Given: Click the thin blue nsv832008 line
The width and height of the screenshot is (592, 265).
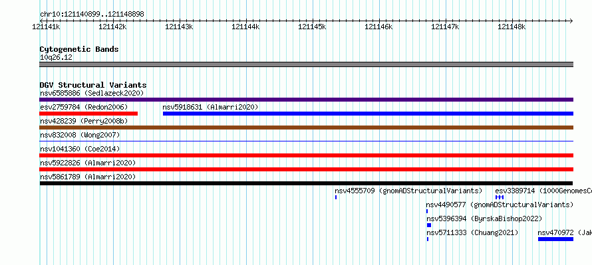Looking at the screenshot, I should pos(306,141).
